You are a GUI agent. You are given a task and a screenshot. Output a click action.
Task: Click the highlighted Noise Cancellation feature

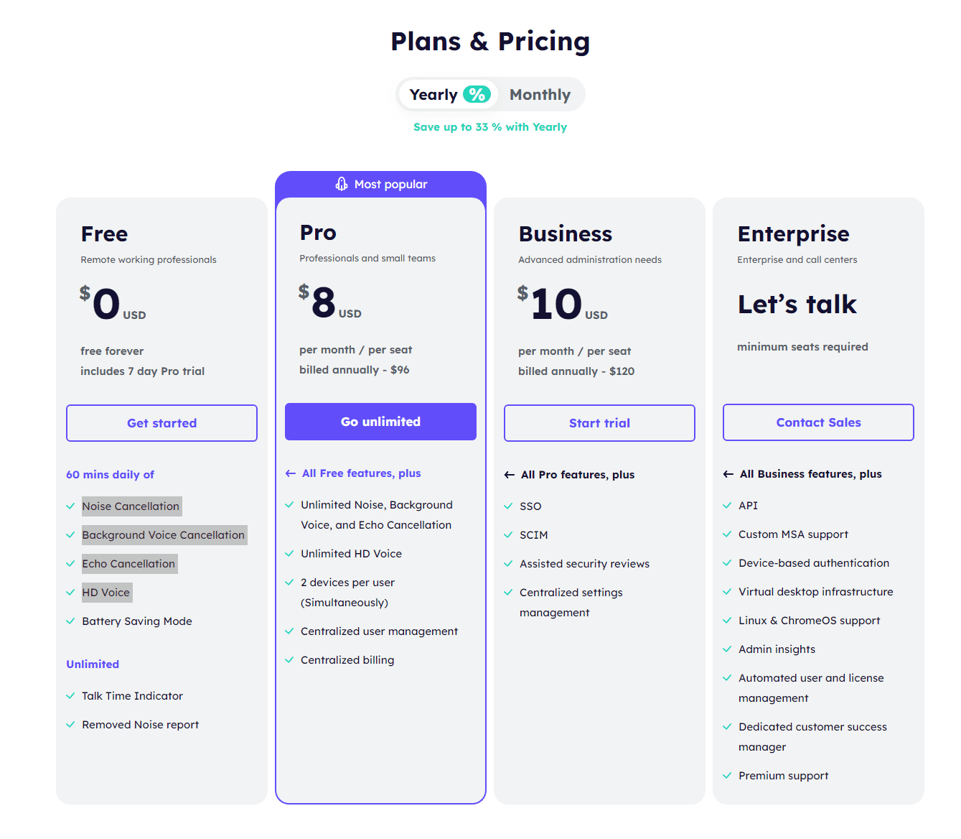(131, 506)
